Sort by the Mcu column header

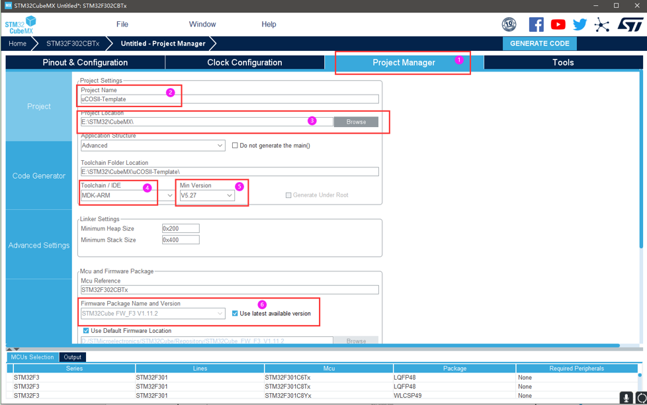[329, 368]
